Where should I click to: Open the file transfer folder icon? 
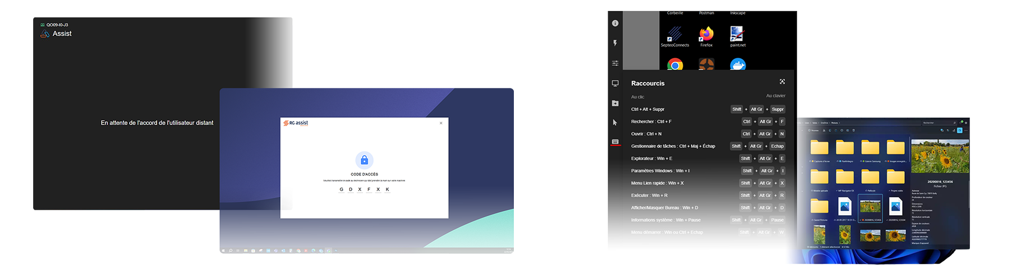615,103
